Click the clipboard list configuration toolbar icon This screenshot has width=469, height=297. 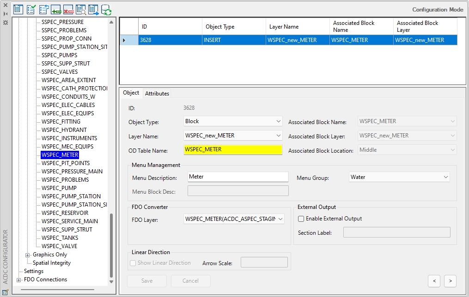(18, 10)
